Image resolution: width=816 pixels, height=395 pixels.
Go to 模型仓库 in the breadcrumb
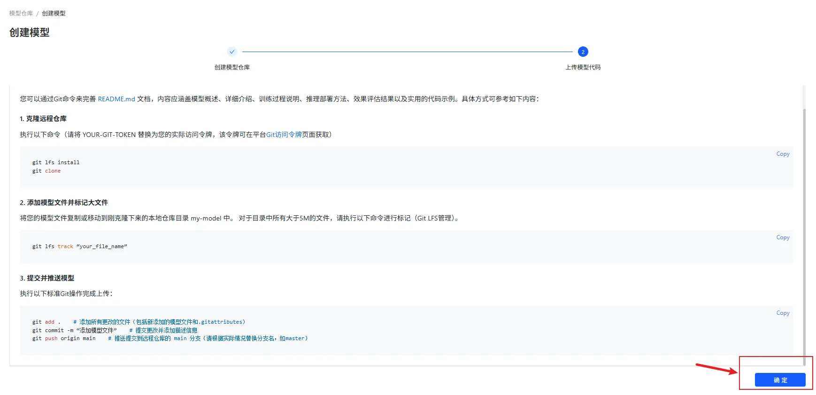[21, 13]
